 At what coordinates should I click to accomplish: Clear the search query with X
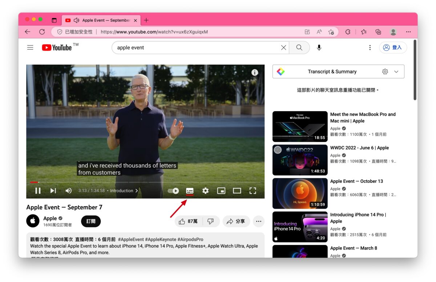pyautogui.click(x=284, y=48)
